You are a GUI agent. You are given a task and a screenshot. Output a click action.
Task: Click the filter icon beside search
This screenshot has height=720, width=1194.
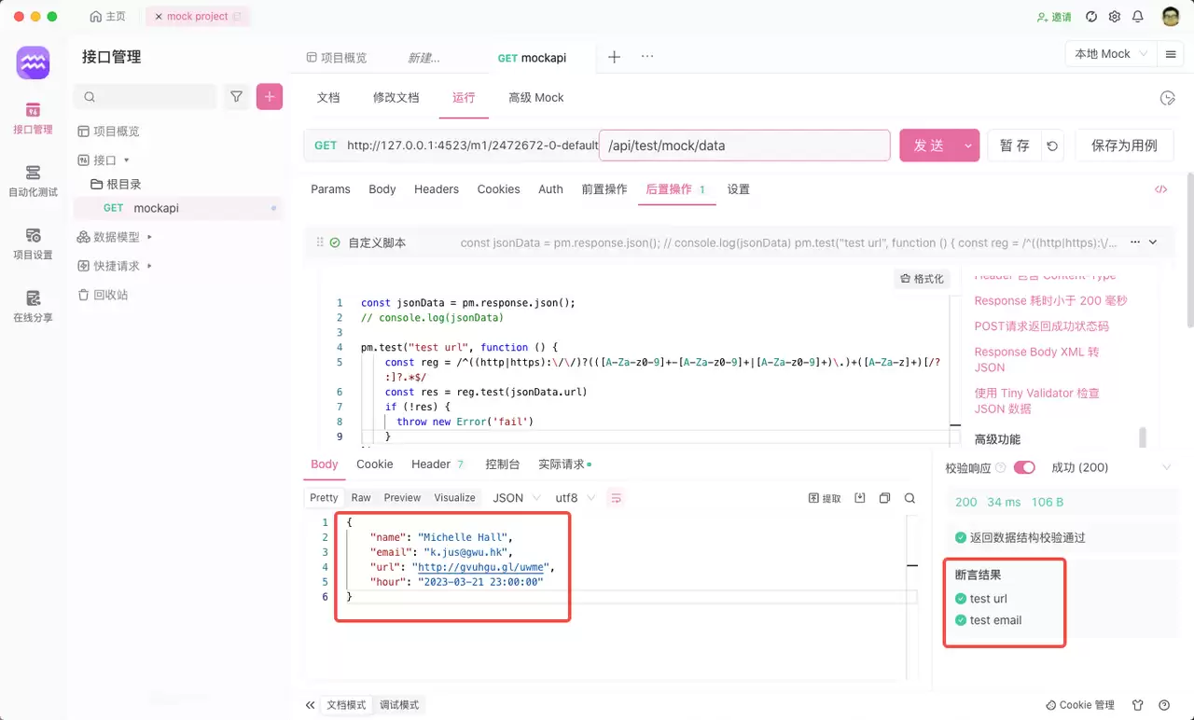(237, 96)
